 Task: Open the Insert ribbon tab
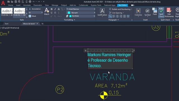click(18, 5)
